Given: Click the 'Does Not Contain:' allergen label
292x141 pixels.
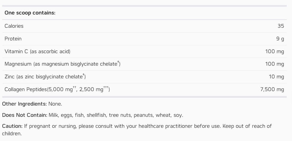Looking at the screenshot, I should tap(25, 115).
